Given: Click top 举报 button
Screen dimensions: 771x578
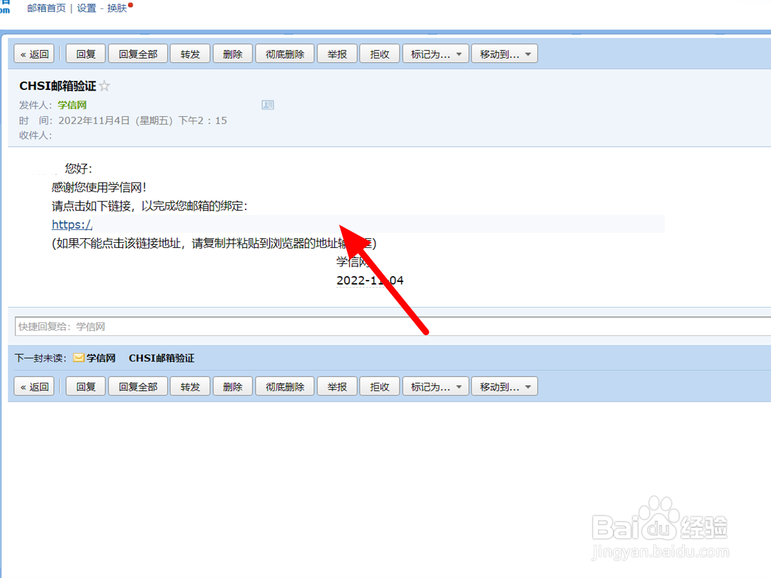Looking at the screenshot, I should [x=337, y=55].
